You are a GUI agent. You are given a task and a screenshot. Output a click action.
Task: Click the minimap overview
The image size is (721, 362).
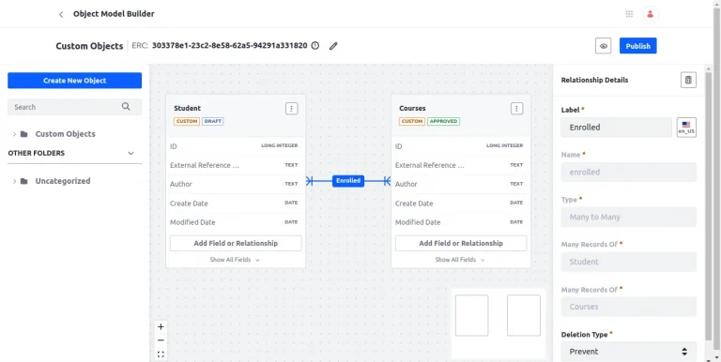(x=498, y=323)
